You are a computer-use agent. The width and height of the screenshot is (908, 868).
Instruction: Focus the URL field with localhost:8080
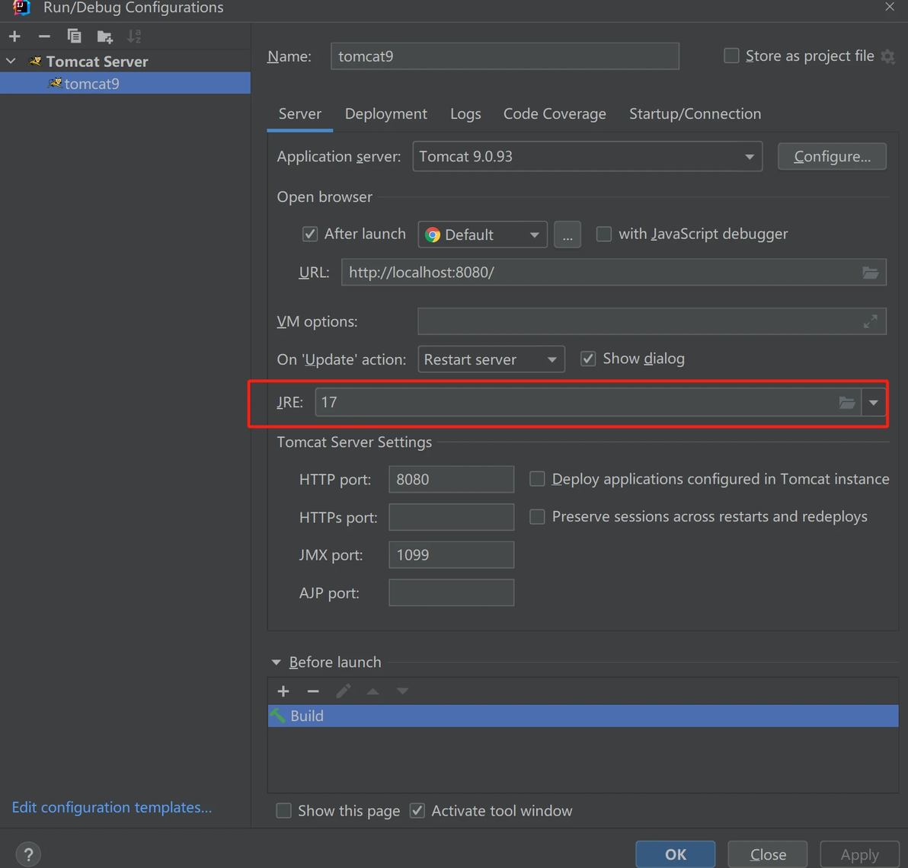[613, 273]
